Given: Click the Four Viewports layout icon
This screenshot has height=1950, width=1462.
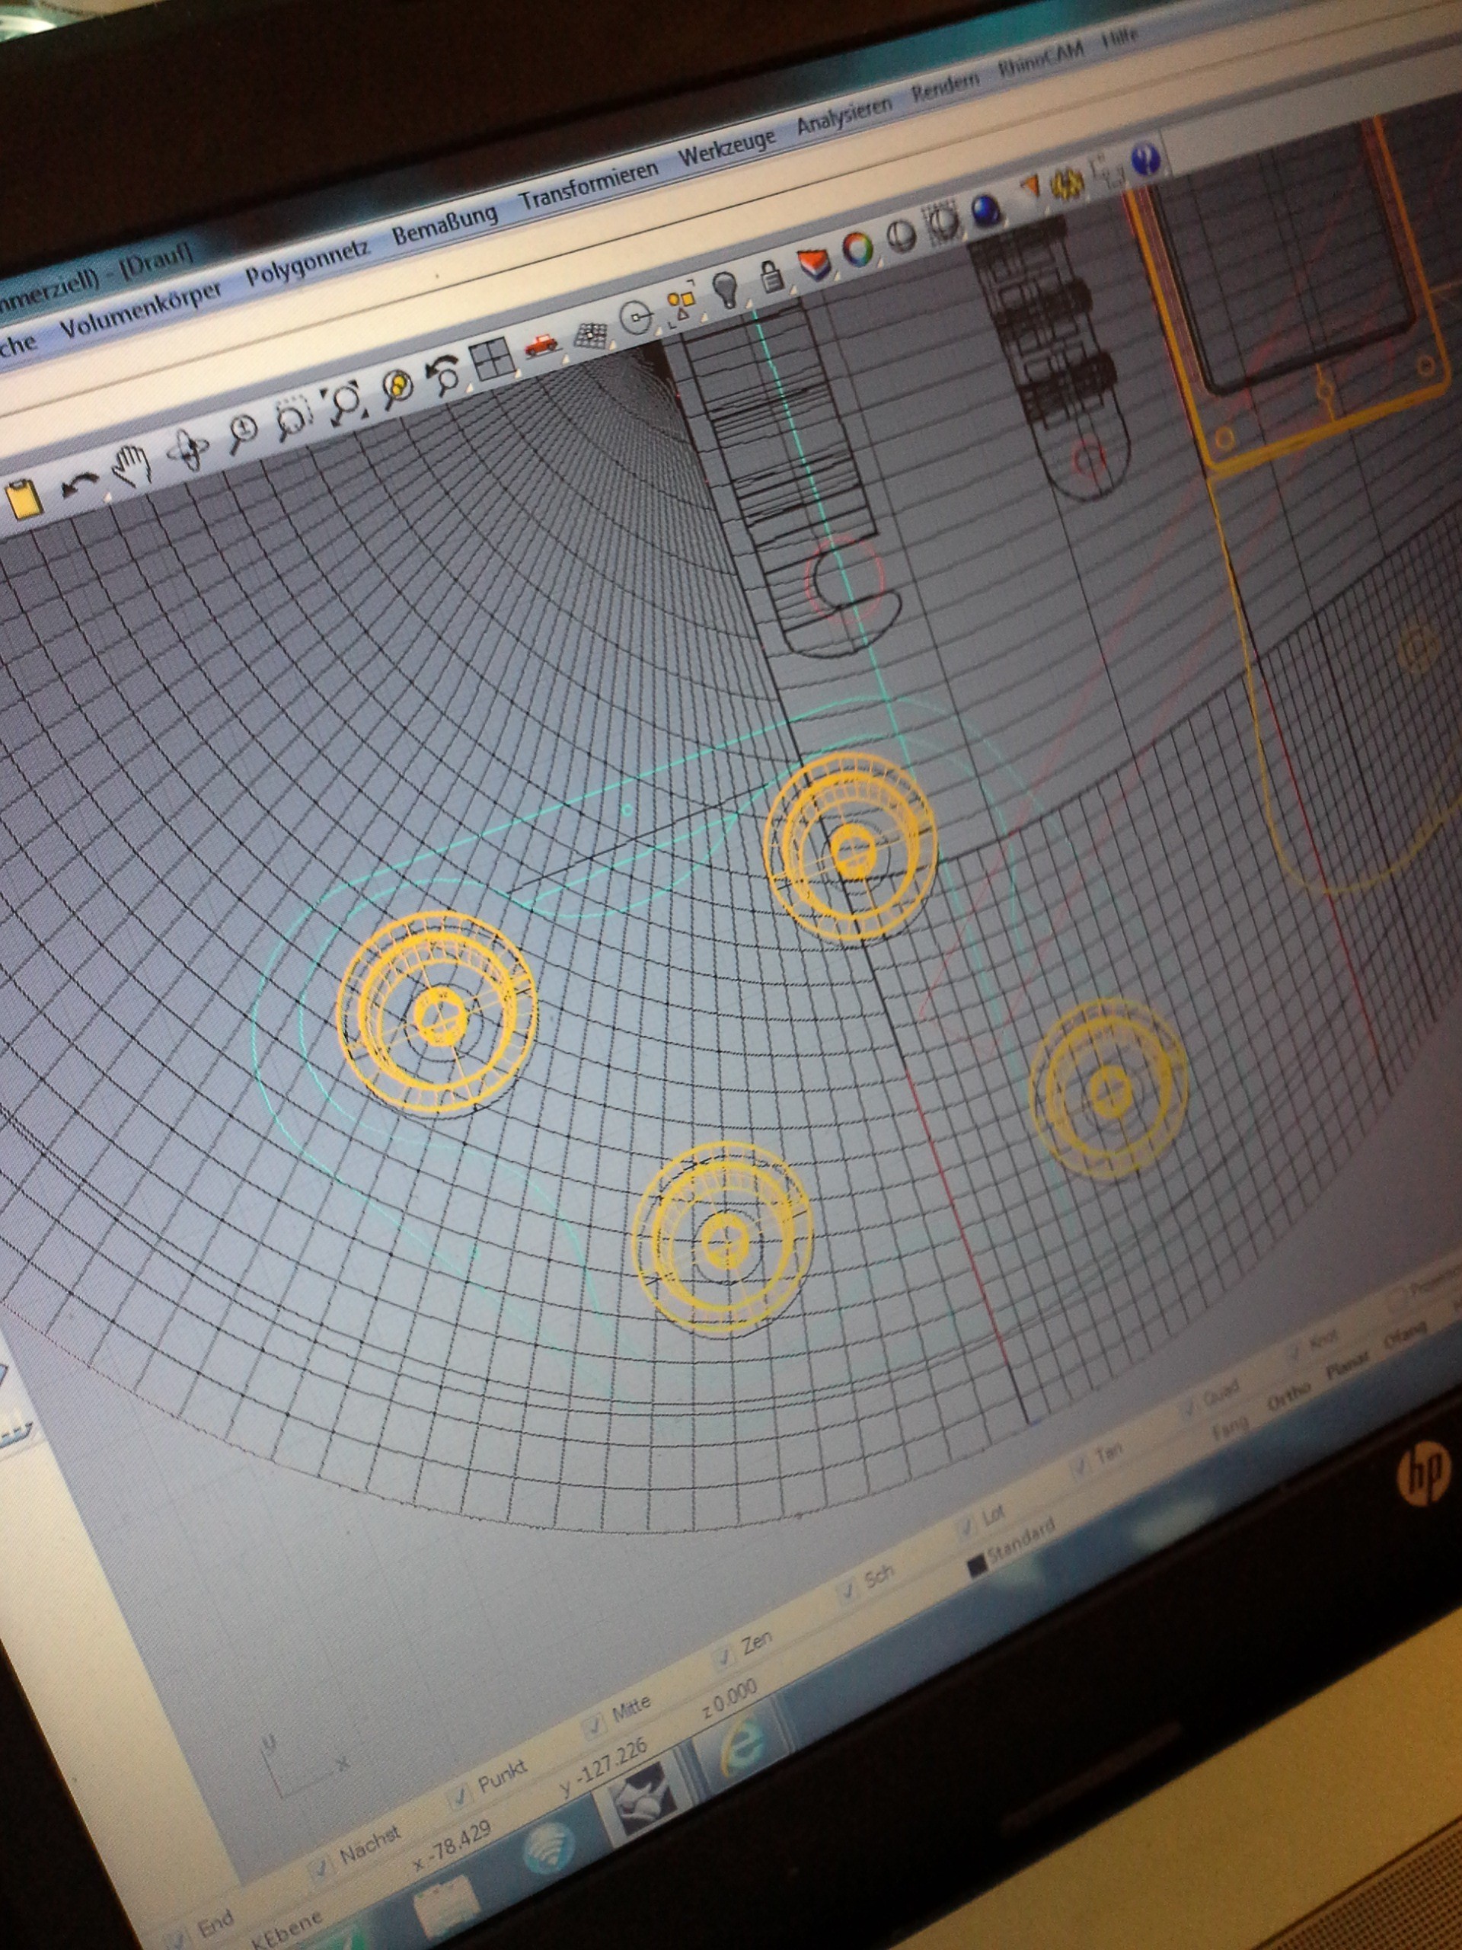Looking at the screenshot, I should [492, 358].
